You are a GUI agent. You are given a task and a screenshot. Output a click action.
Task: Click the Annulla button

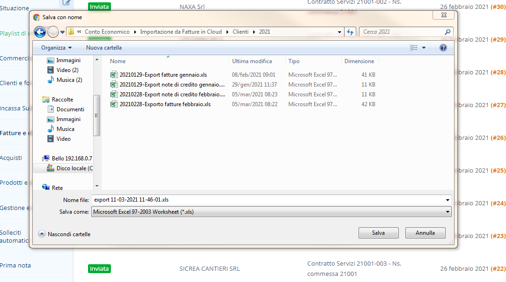425,233
